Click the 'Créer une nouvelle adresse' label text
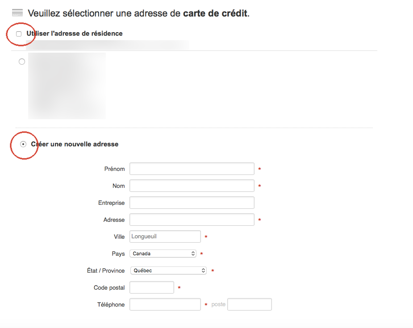 coord(75,144)
